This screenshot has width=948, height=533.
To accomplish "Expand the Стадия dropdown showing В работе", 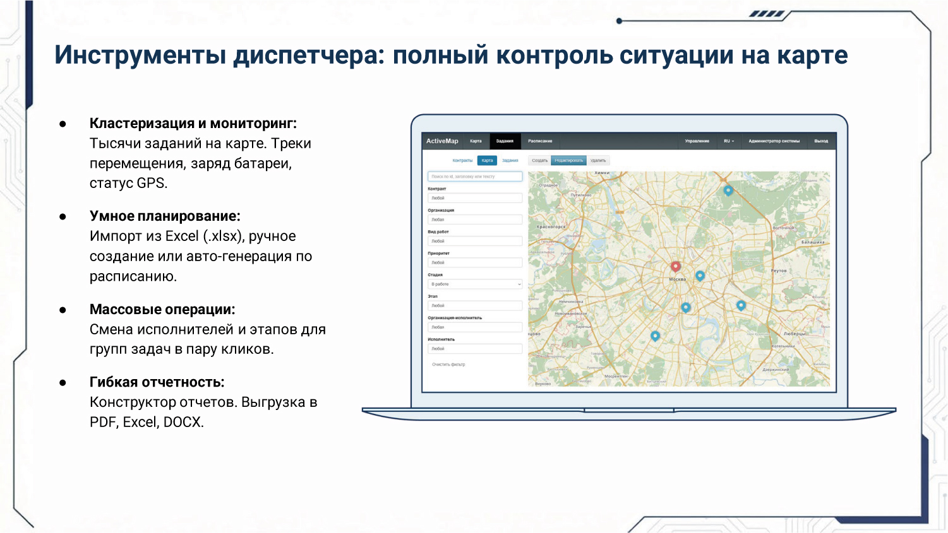I will click(x=475, y=284).
